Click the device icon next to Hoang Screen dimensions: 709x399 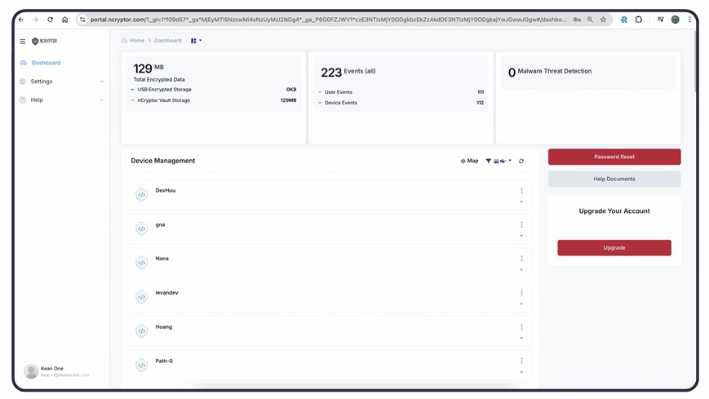tap(142, 331)
